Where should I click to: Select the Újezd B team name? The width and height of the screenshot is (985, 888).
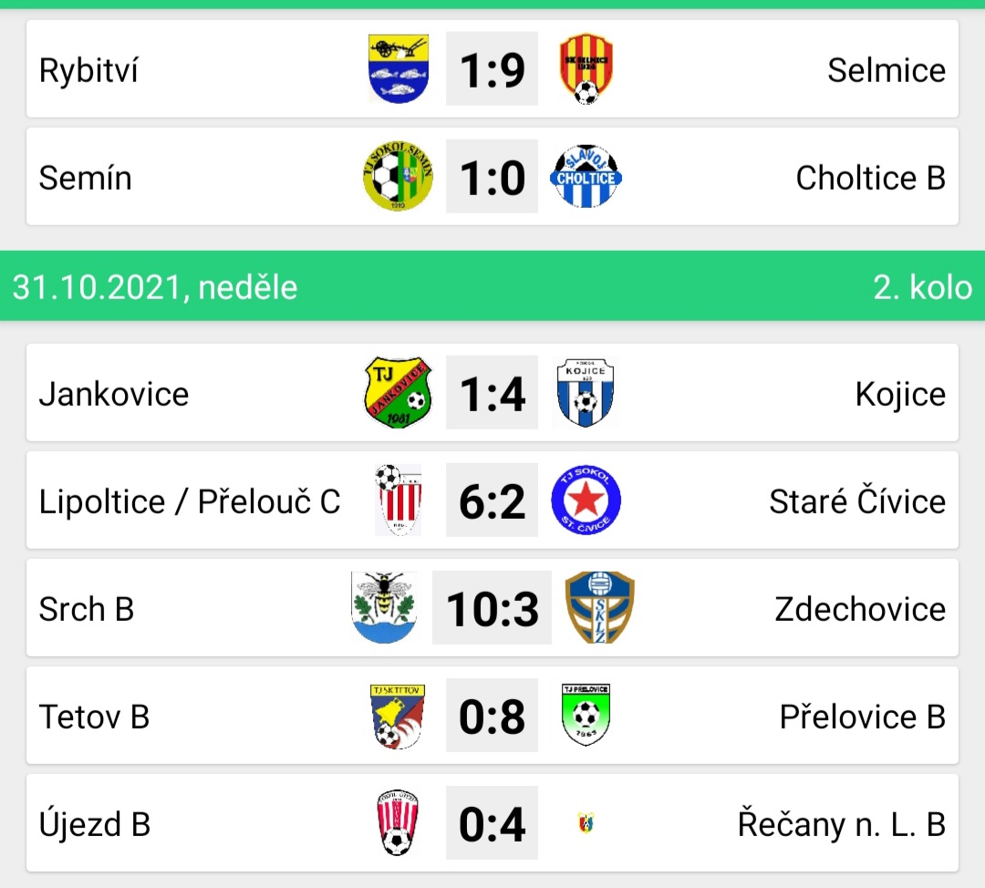(x=95, y=824)
